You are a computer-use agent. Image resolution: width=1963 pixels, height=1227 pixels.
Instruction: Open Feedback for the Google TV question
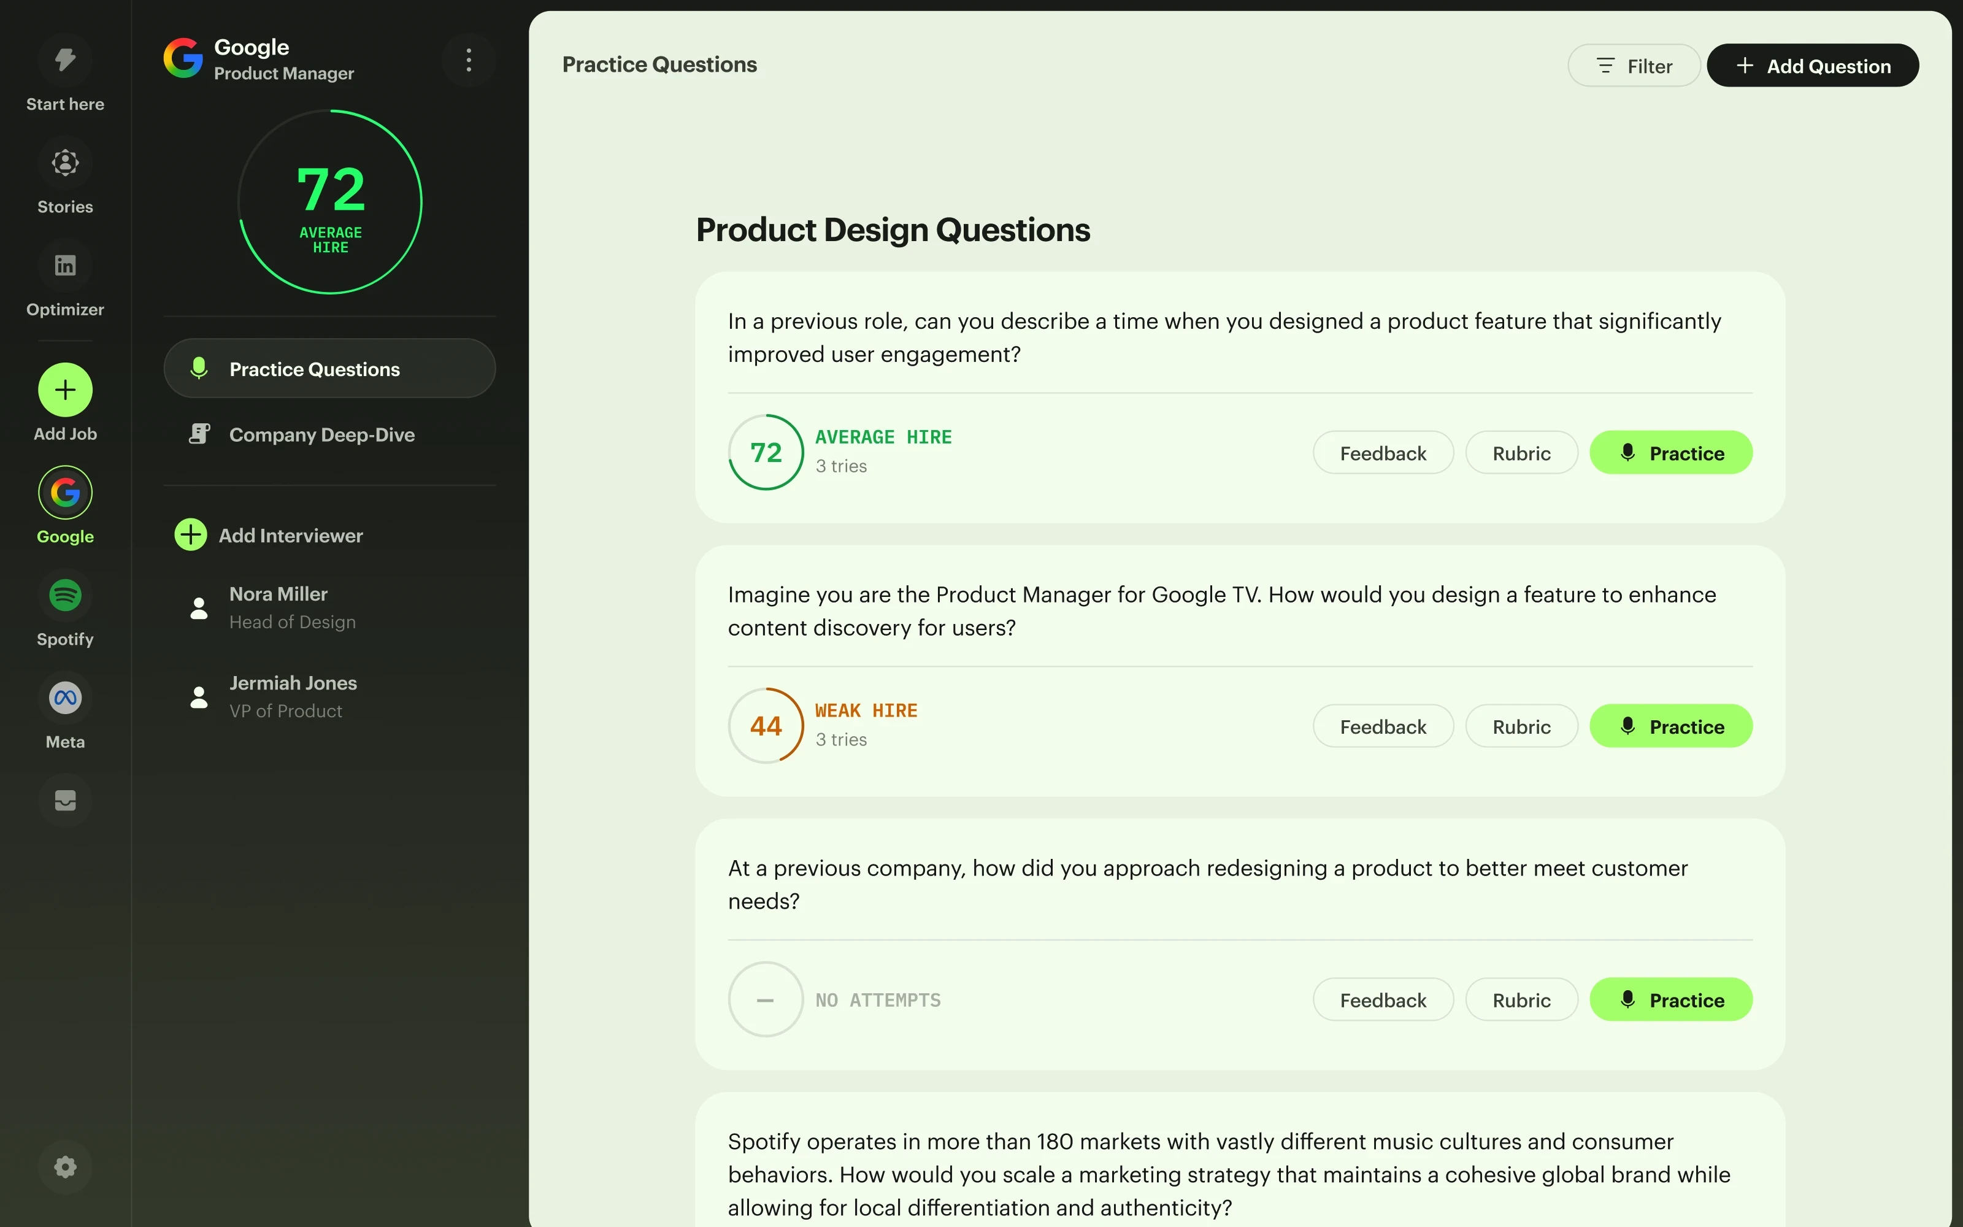pyautogui.click(x=1383, y=726)
